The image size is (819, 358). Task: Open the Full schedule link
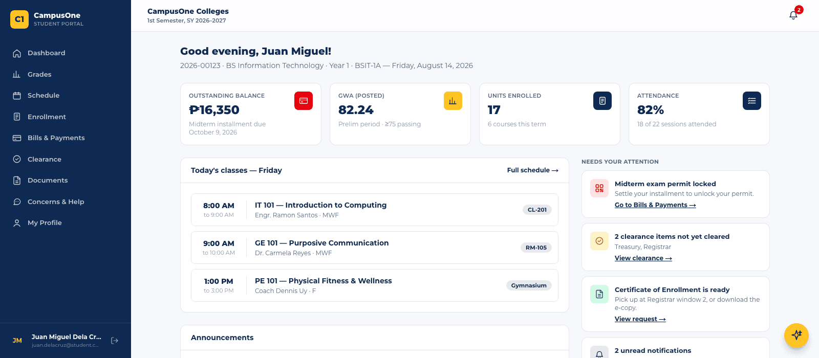click(533, 170)
